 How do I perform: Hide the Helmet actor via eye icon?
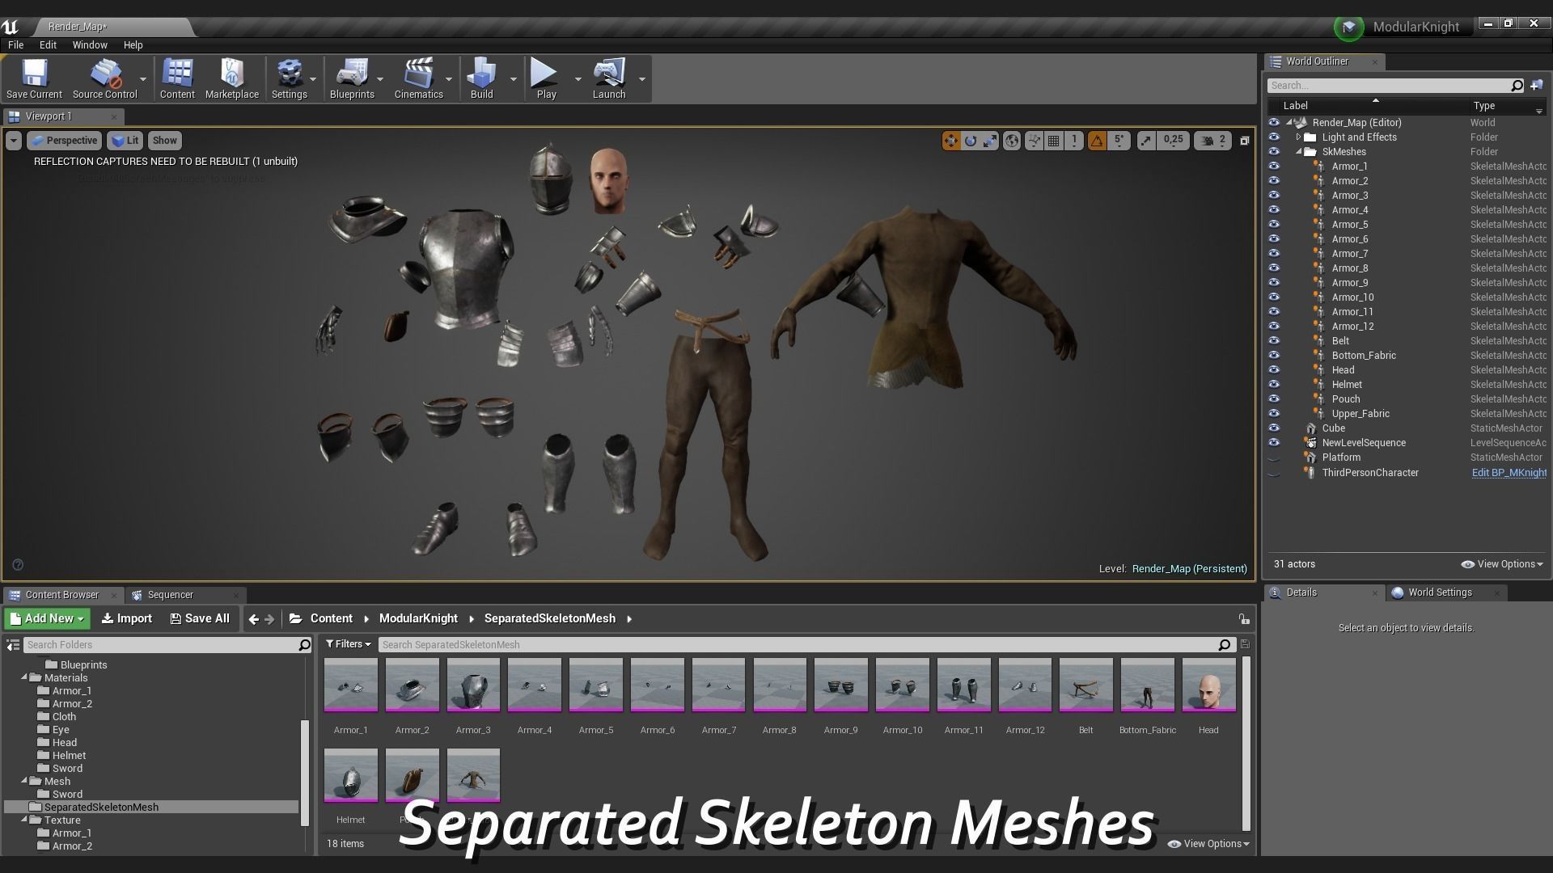[x=1274, y=385]
